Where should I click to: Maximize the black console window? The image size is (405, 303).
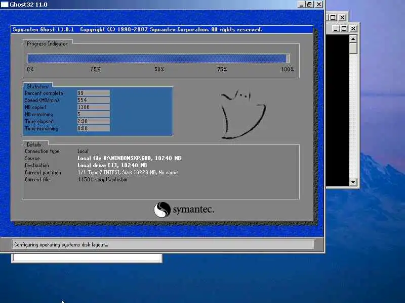tap(344, 29)
